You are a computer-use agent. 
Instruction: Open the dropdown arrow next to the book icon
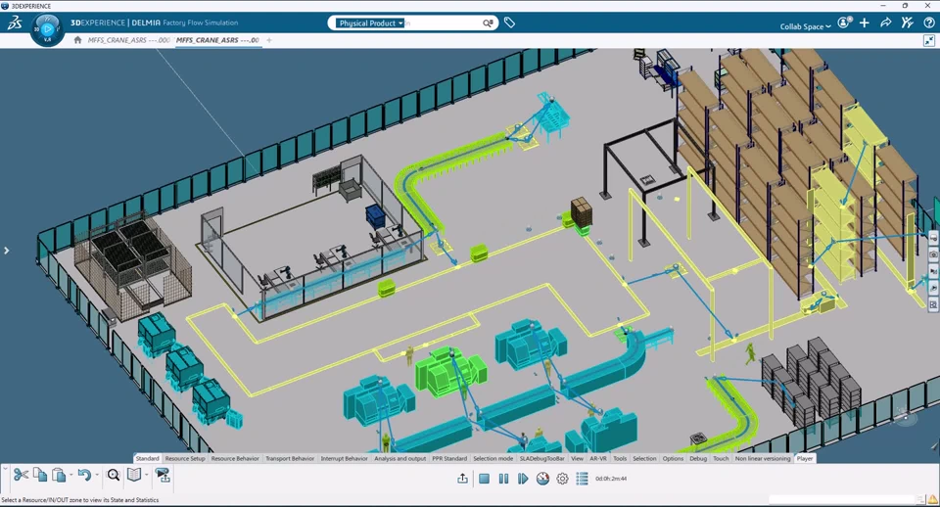point(146,476)
